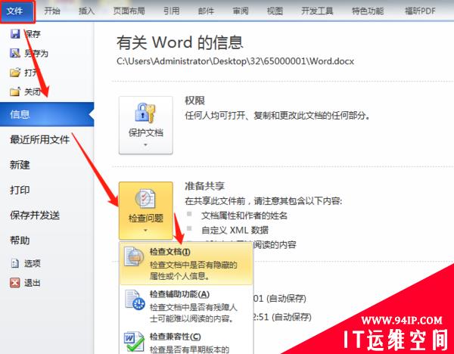The width and height of the screenshot is (454, 354).
Task: Collapse the 检查问题 dropdown arrow
Action: tap(145, 231)
